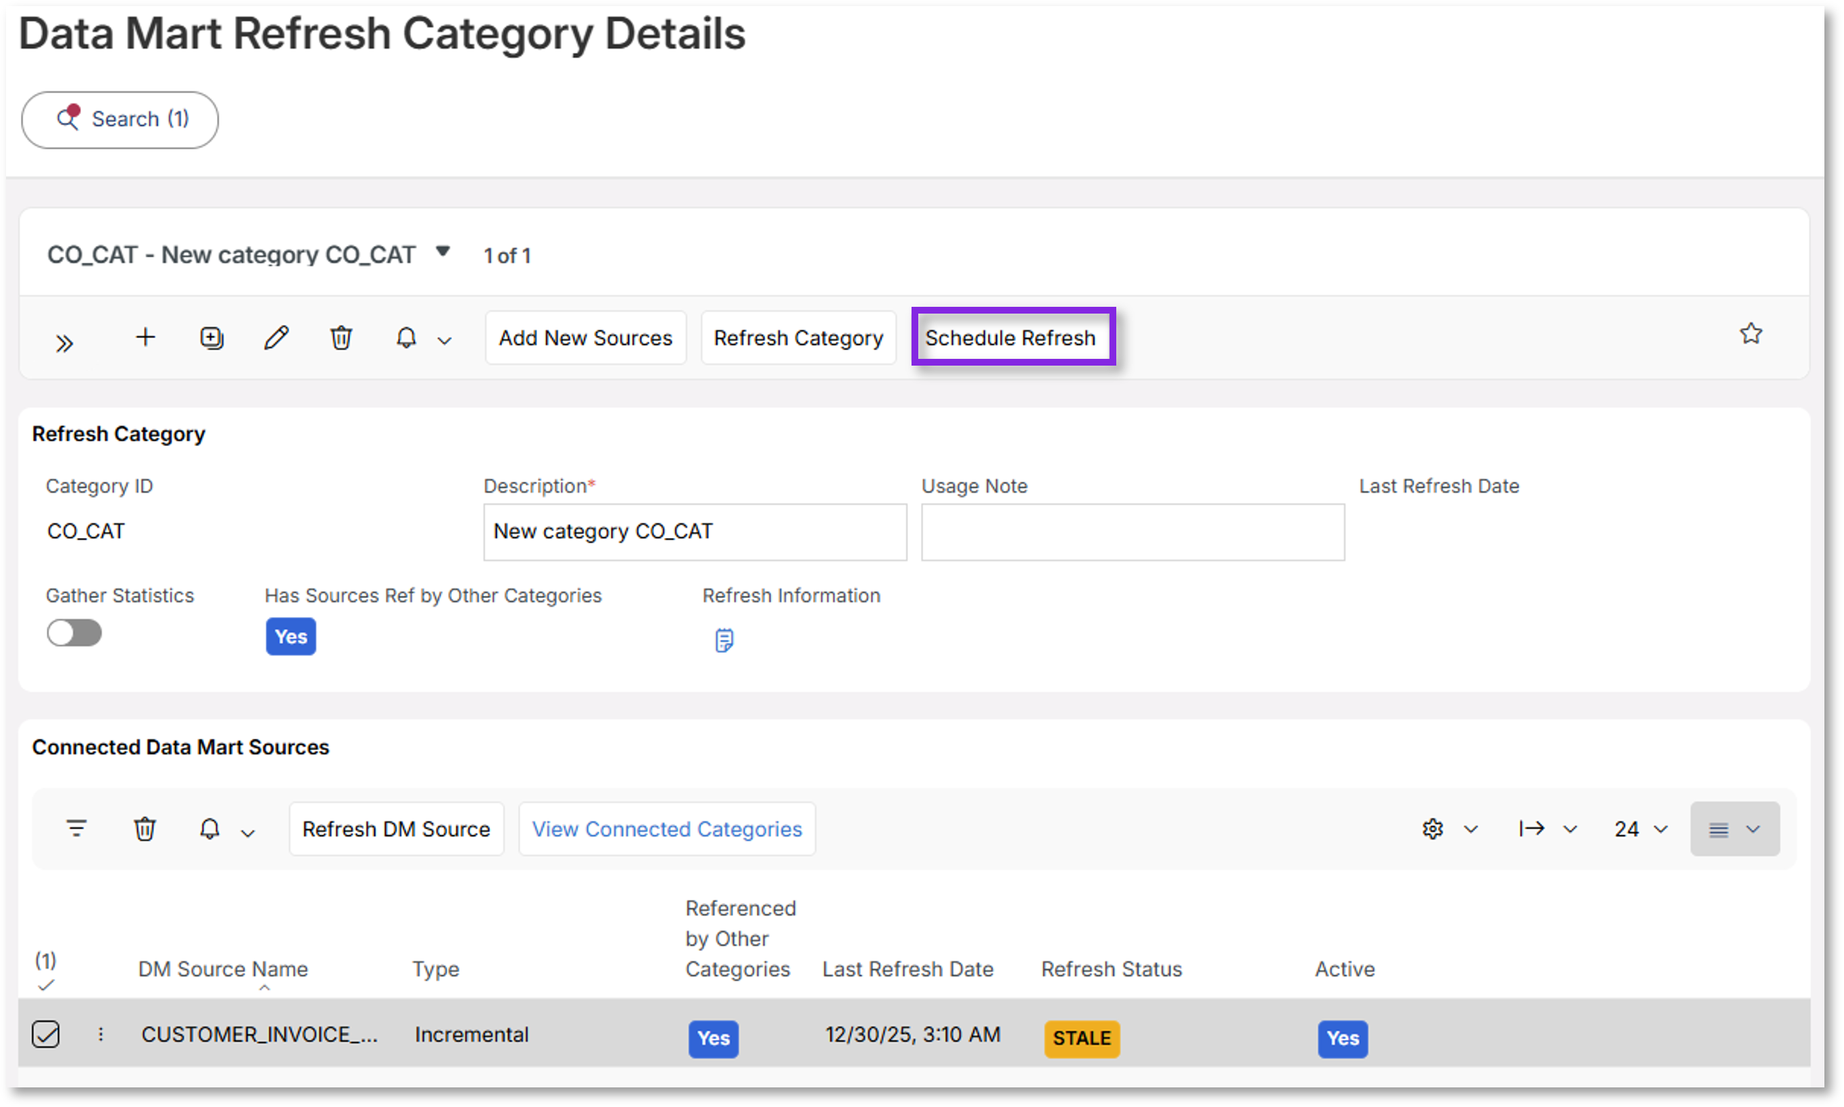Sort by DM Source Name column
Screen dimensions: 1844x1107
click(x=223, y=969)
